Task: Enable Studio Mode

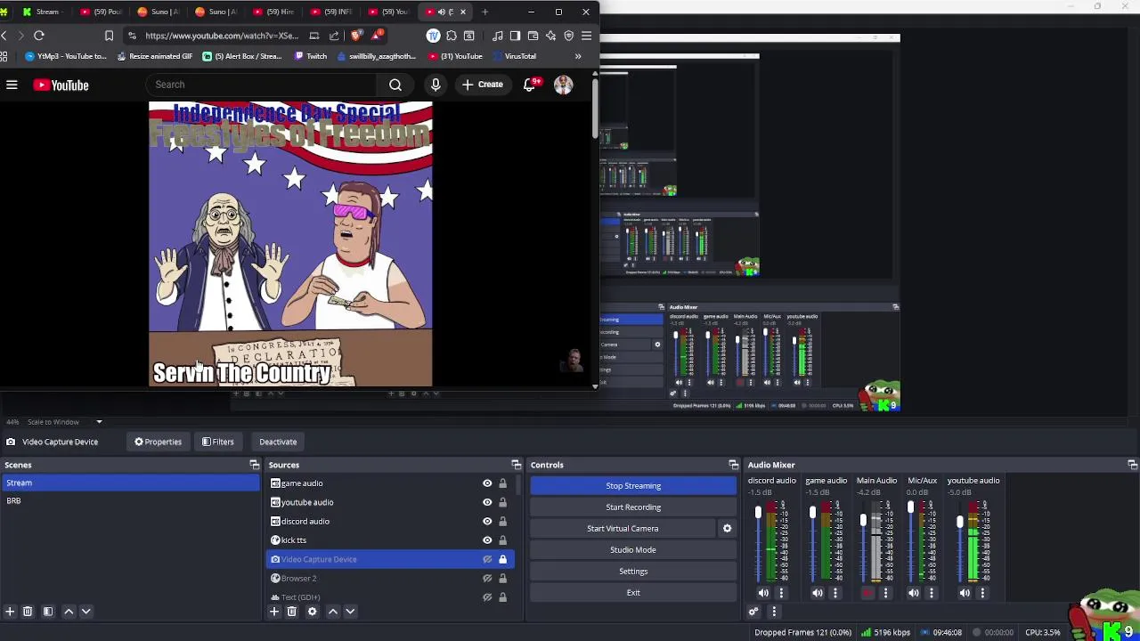Action: (633, 550)
